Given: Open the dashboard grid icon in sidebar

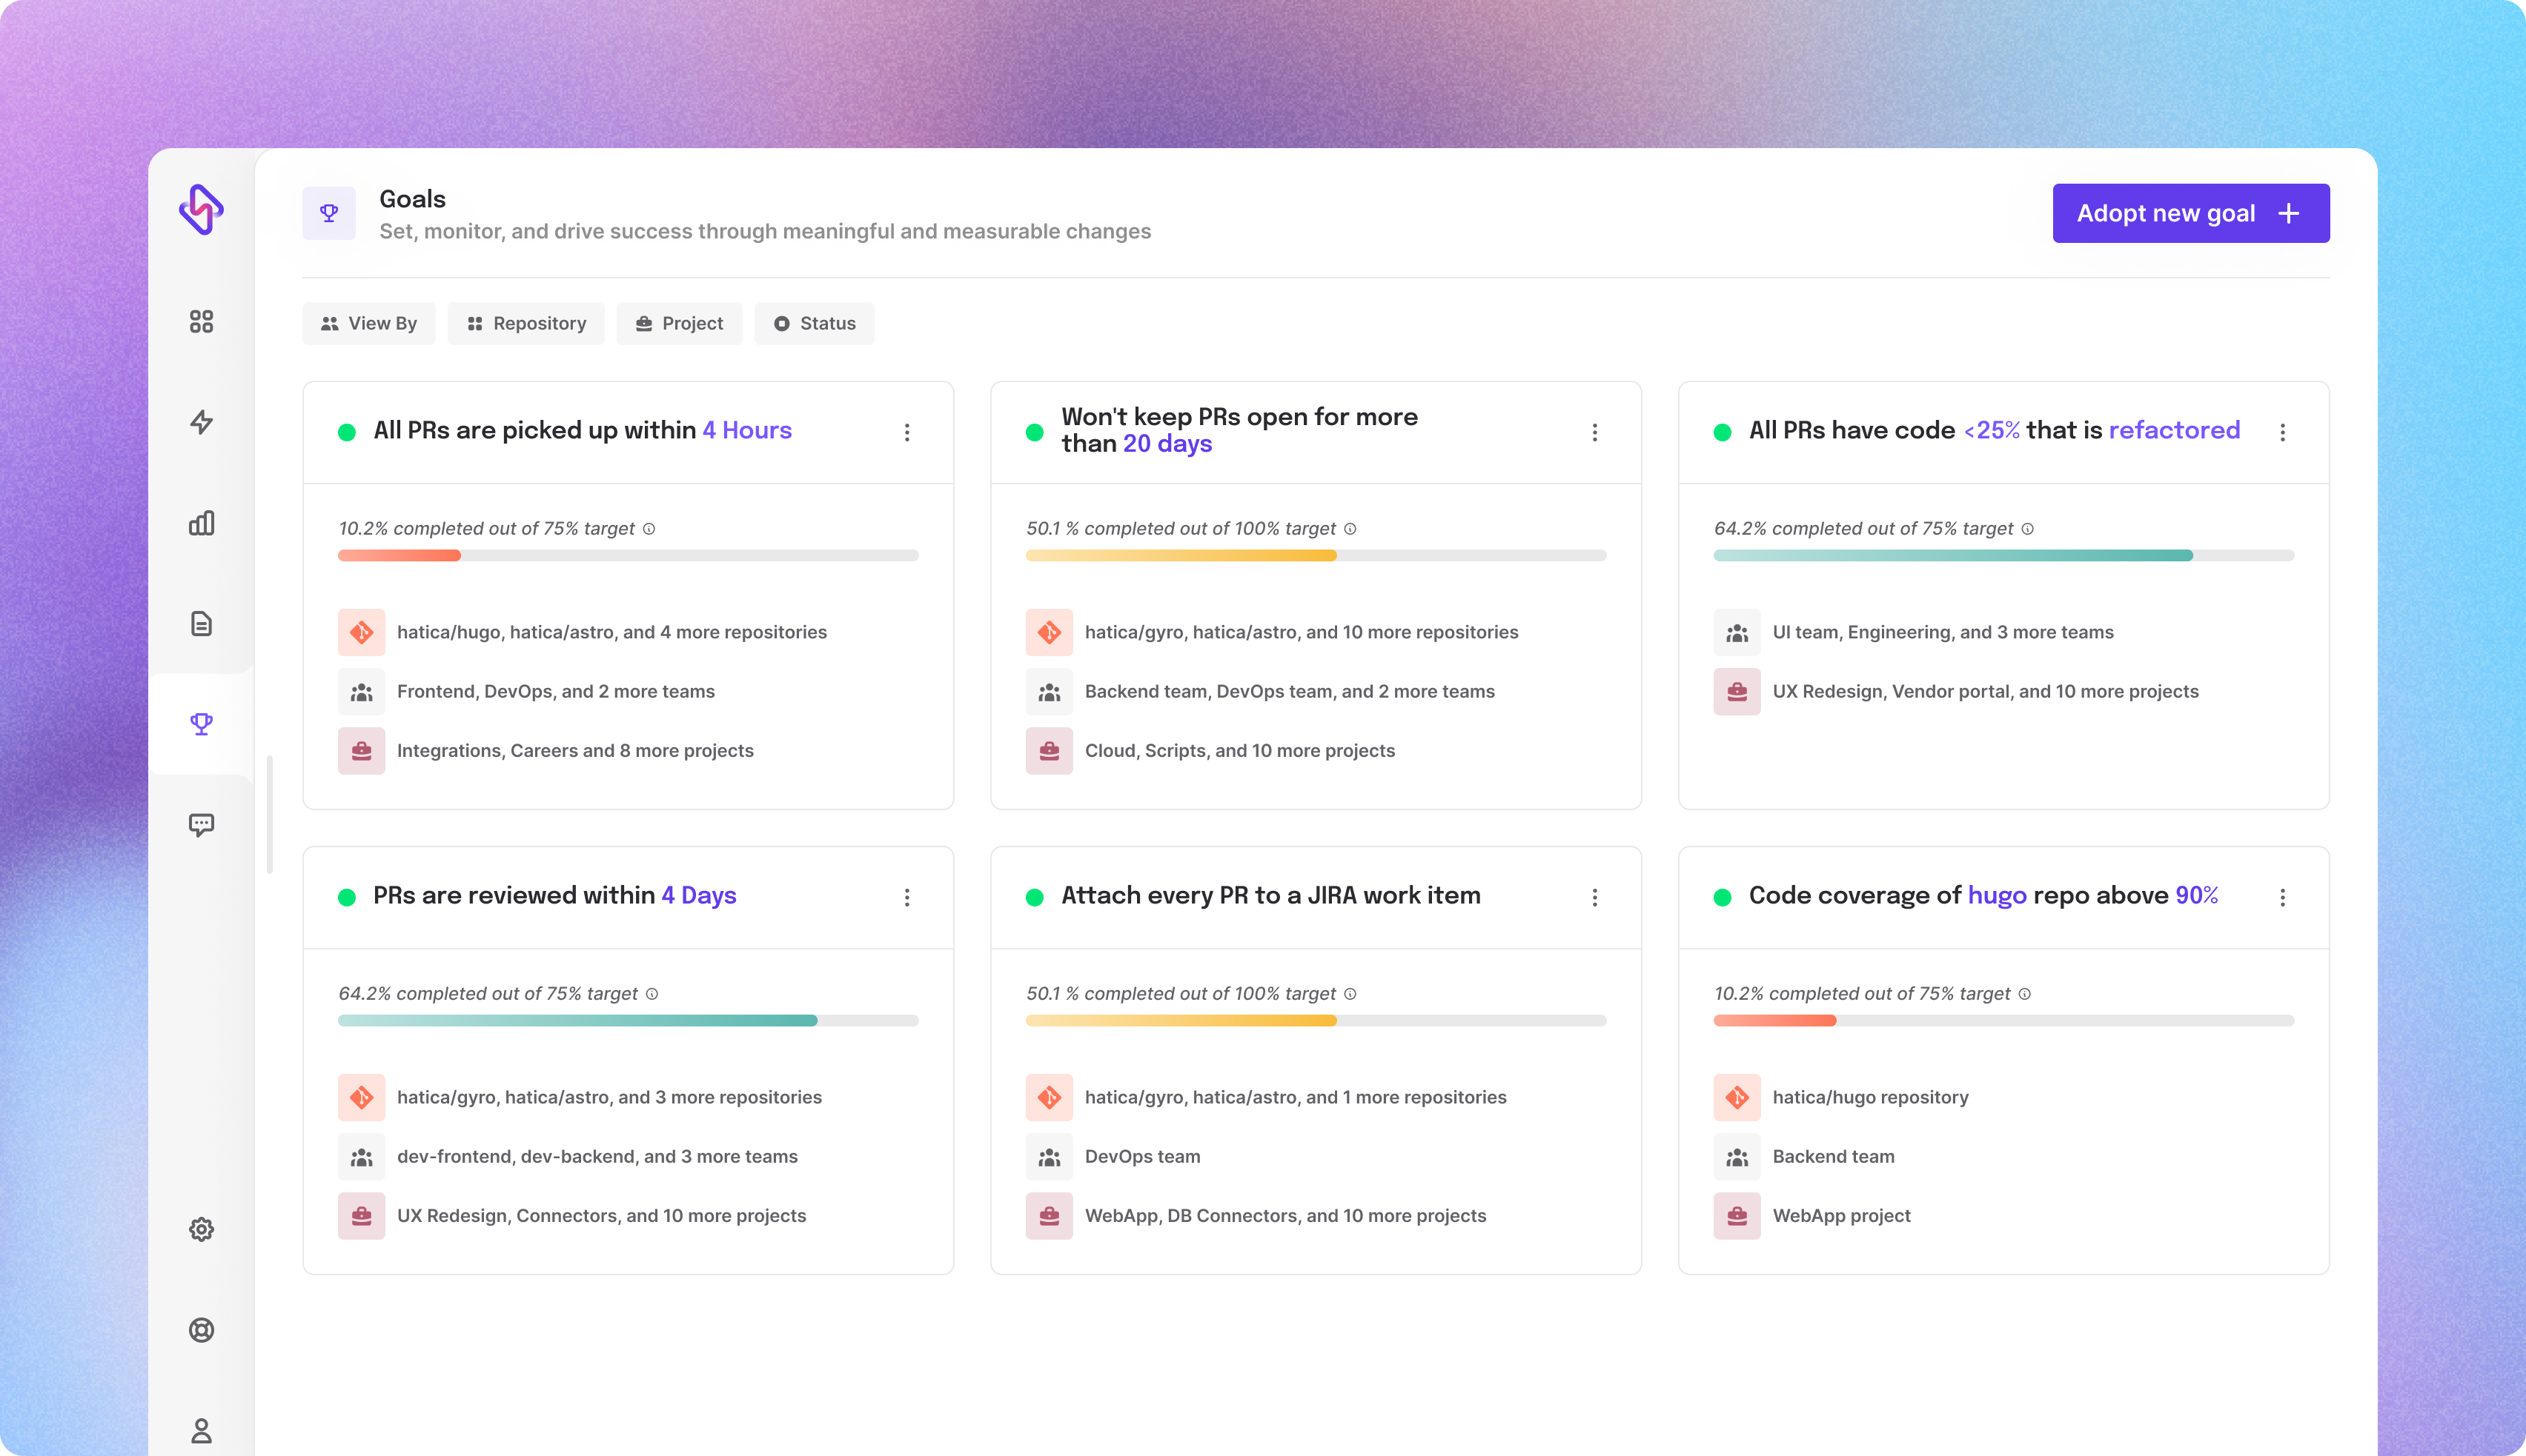Looking at the screenshot, I should click(201, 321).
